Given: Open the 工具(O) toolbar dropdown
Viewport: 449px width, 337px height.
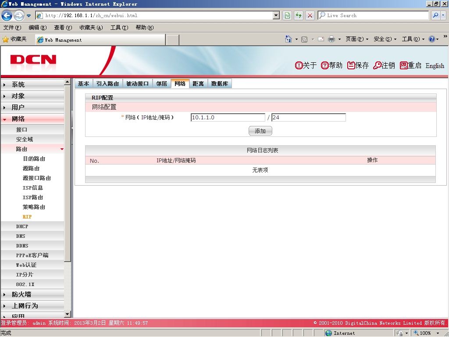Looking at the screenshot, I should (x=413, y=39).
